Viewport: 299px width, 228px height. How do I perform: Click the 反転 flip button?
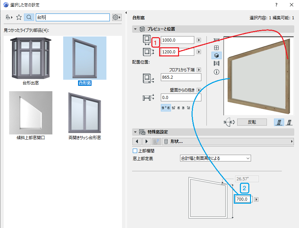click(x=252, y=122)
